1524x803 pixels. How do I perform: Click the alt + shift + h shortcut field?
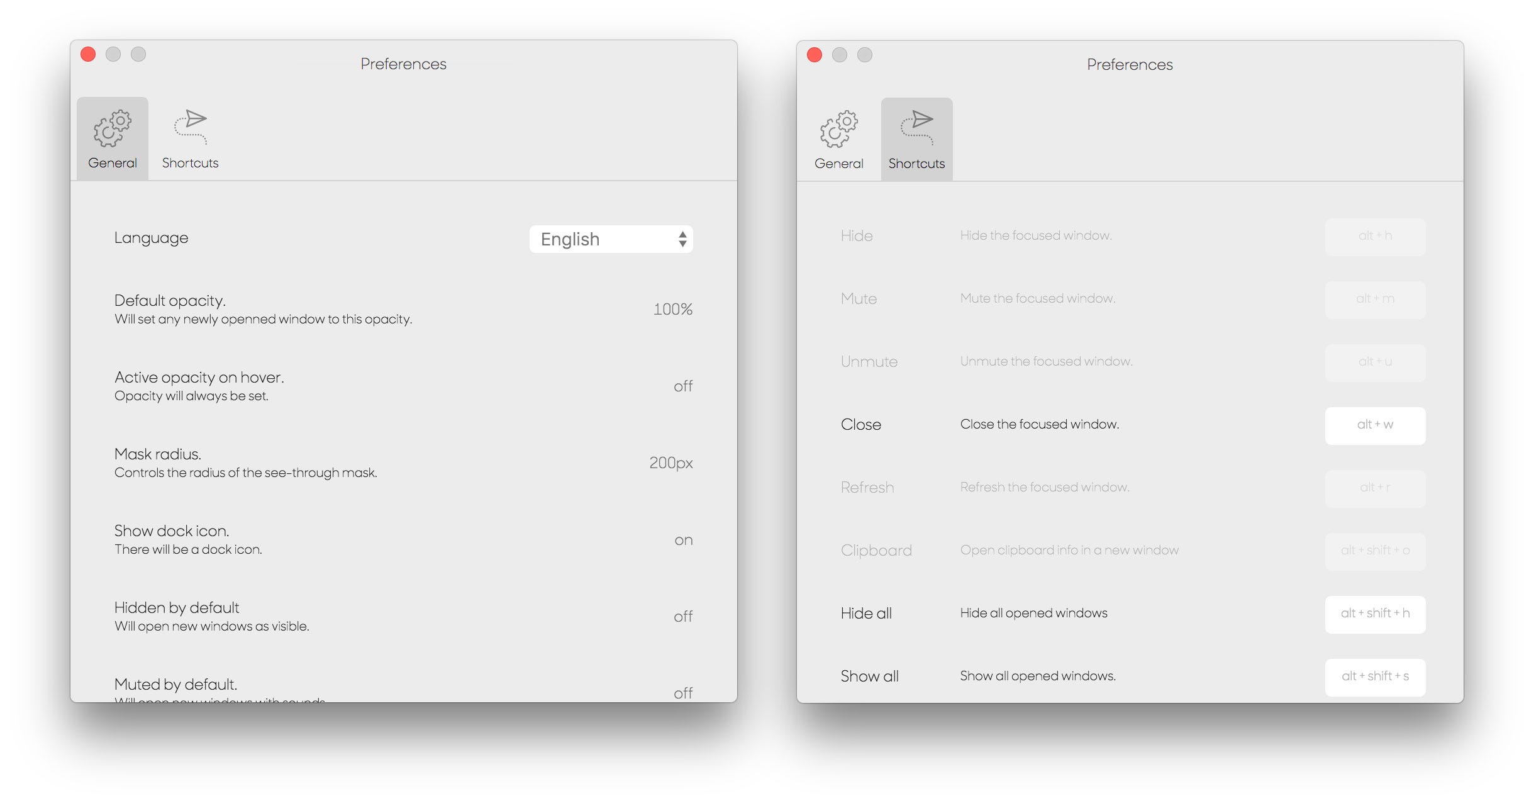point(1375,614)
